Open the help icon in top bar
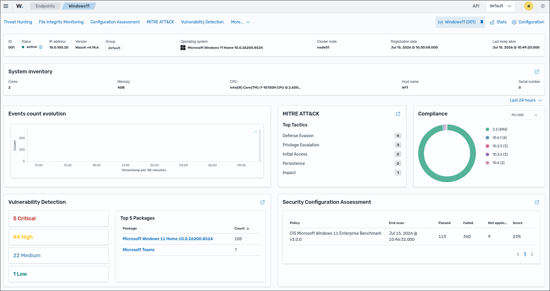 543,6
